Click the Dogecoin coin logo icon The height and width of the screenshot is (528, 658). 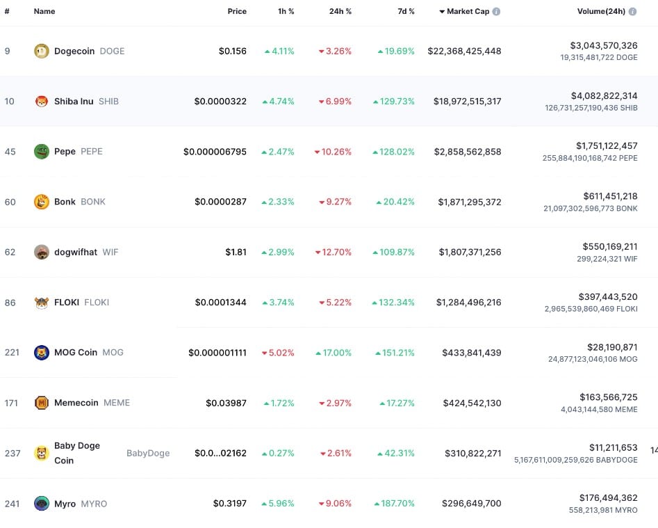(42, 51)
